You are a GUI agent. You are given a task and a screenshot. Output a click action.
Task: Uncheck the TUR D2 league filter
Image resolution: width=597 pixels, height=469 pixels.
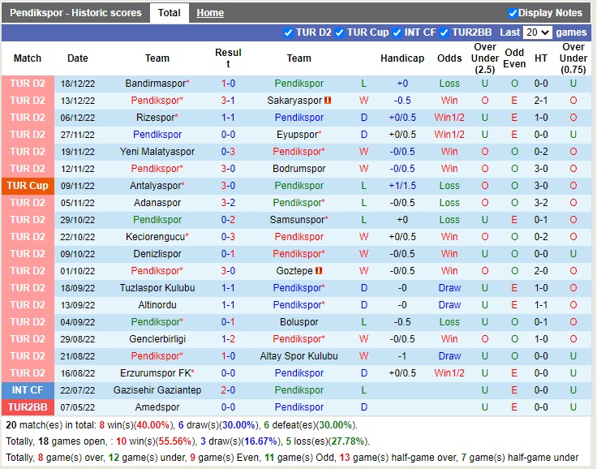coord(288,32)
